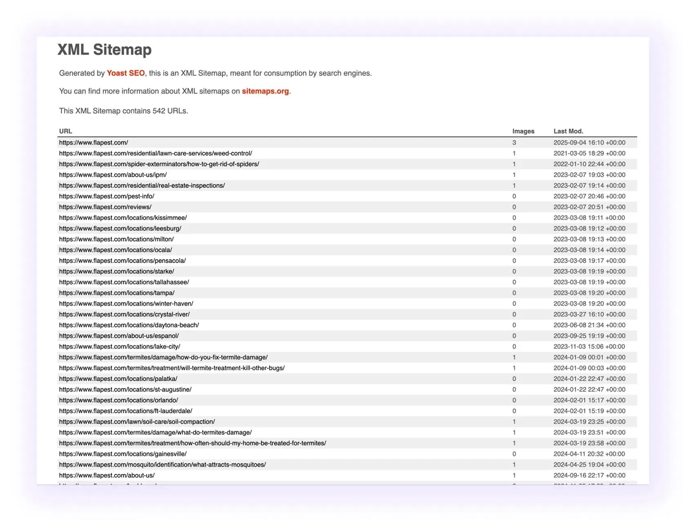The image size is (694, 530).
Task: Click the image count 3 in homepage row
Action: coord(514,143)
